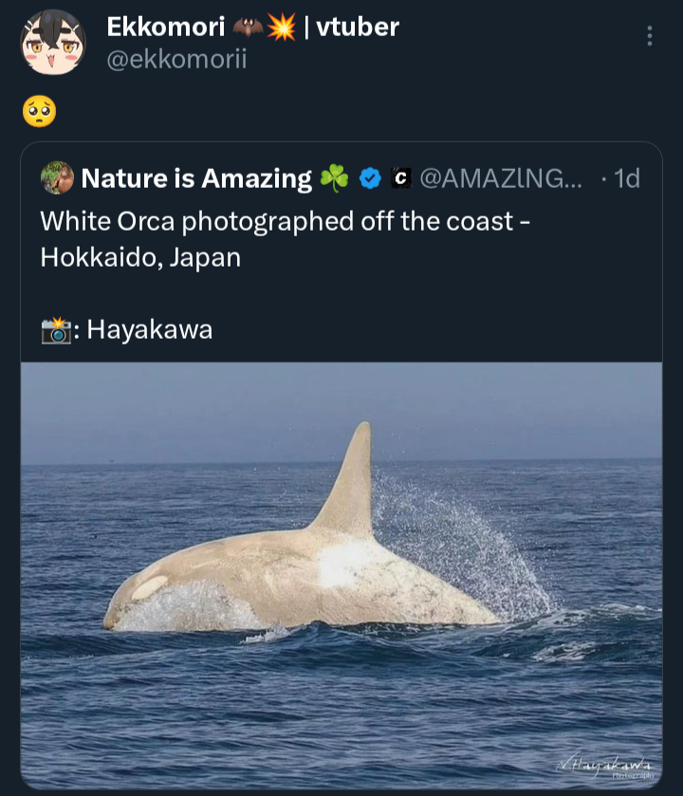Click the Nature is Amazing account name

click(x=196, y=177)
